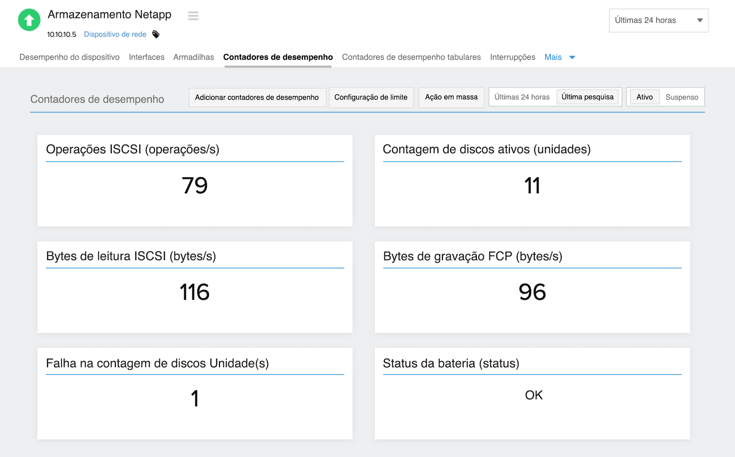Click the tag icon next to Dispositivo de rede
The image size is (735, 457).
pyautogui.click(x=156, y=34)
